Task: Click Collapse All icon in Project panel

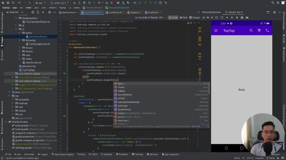Action: click(43, 12)
